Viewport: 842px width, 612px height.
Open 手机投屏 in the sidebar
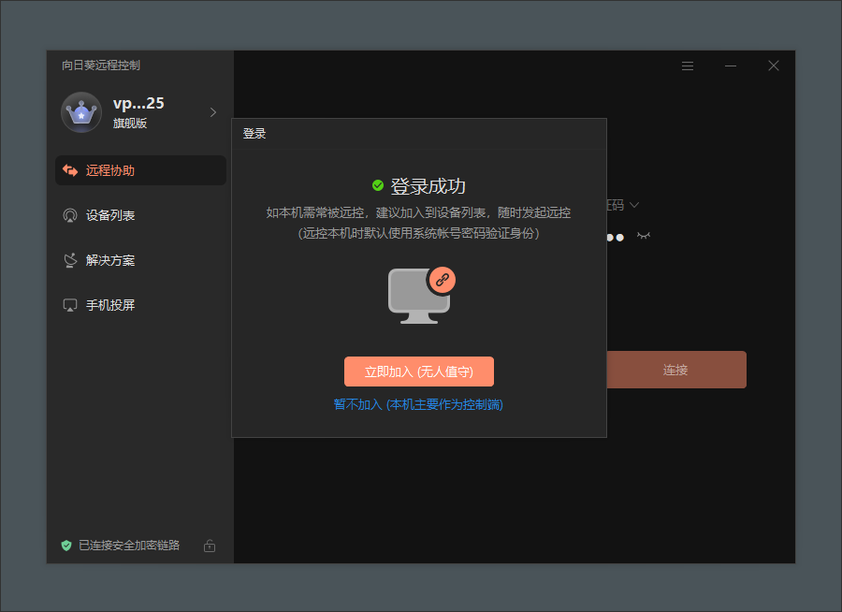(140, 305)
